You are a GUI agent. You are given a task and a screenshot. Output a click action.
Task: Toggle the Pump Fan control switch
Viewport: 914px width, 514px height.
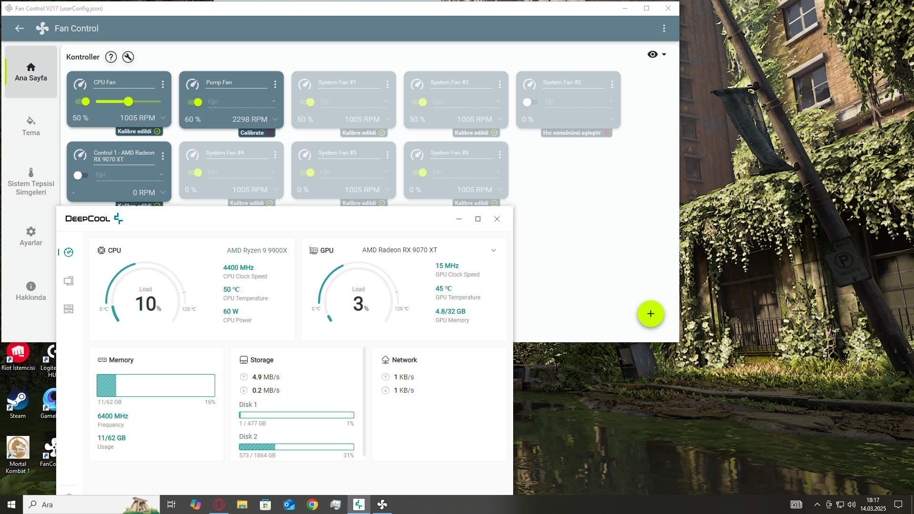tap(195, 102)
